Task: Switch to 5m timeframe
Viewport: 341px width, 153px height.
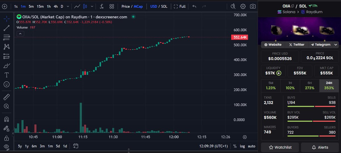Action: pos(31,6)
